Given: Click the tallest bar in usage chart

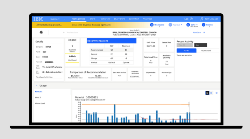Looking at the screenshot, I should click(115, 113).
